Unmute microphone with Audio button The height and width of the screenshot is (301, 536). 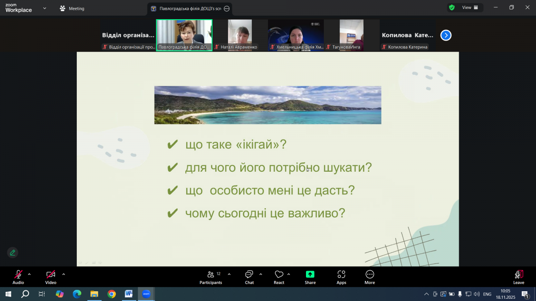pyautogui.click(x=18, y=276)
